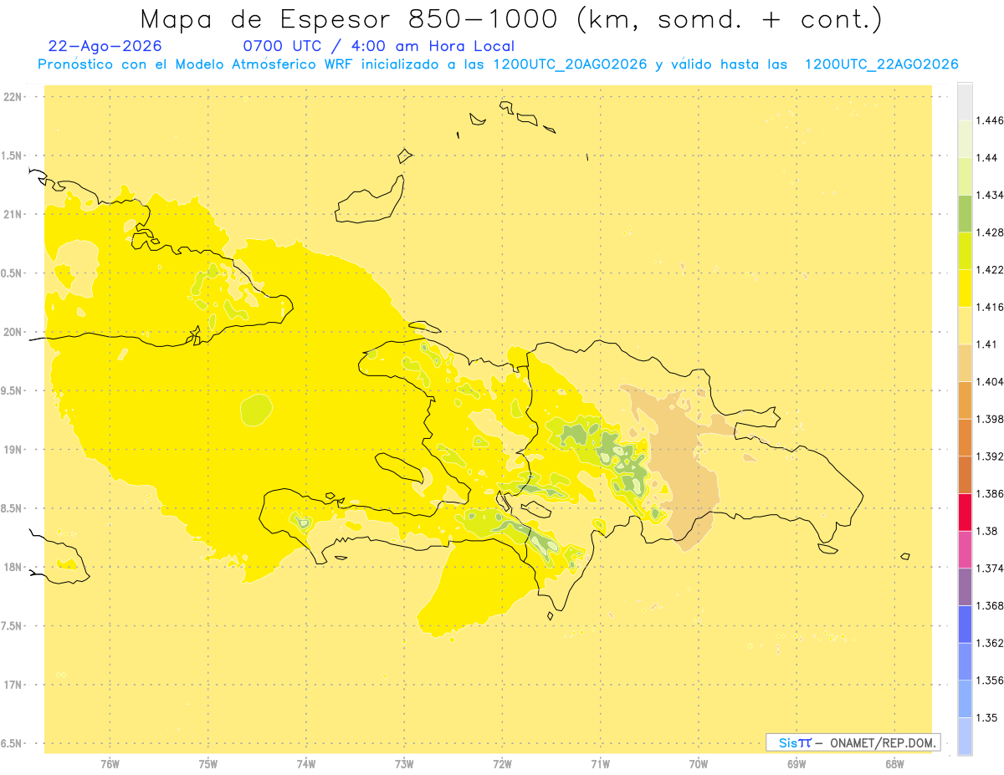Click the gray swatch above 1.446
Screen dimensions: 1004x775
(x=965, y=101)
